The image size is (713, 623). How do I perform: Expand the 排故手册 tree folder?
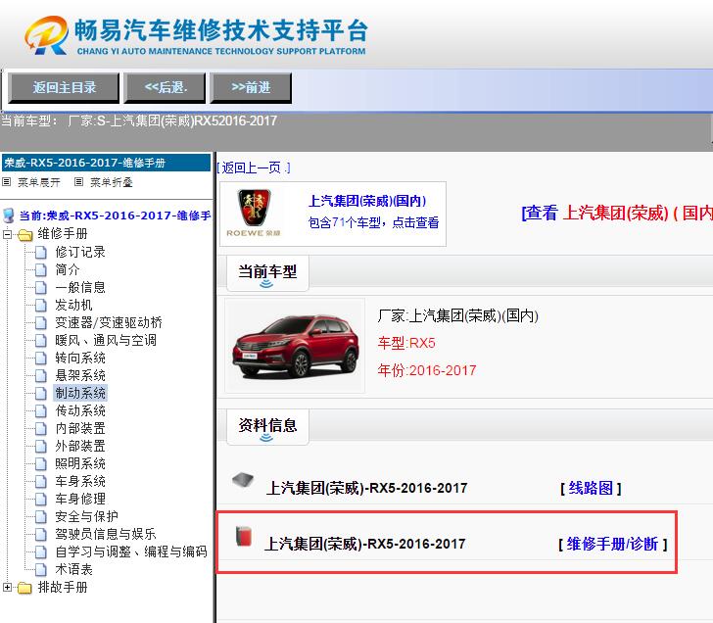(7, 588)
